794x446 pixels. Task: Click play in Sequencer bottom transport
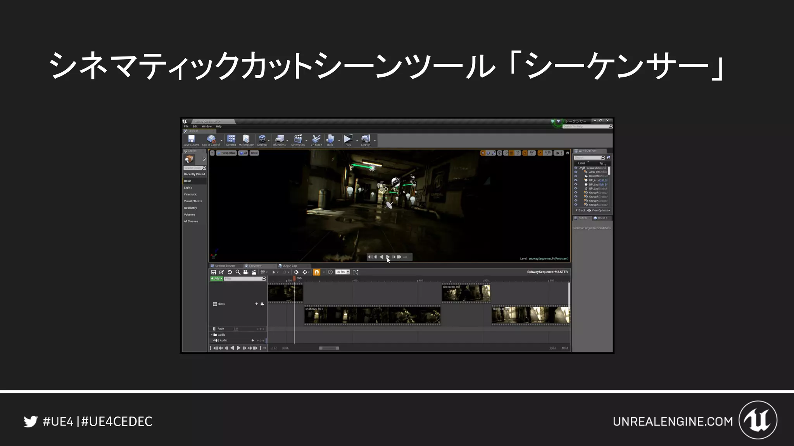(x=238, y=348)
